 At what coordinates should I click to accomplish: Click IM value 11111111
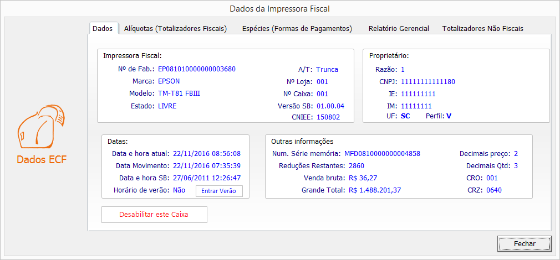coord(416,106)
